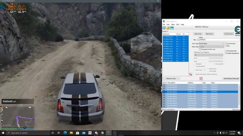Open Microsoft Store from the taskbar
Screen dimensions: 243x136
pos(77,133)
